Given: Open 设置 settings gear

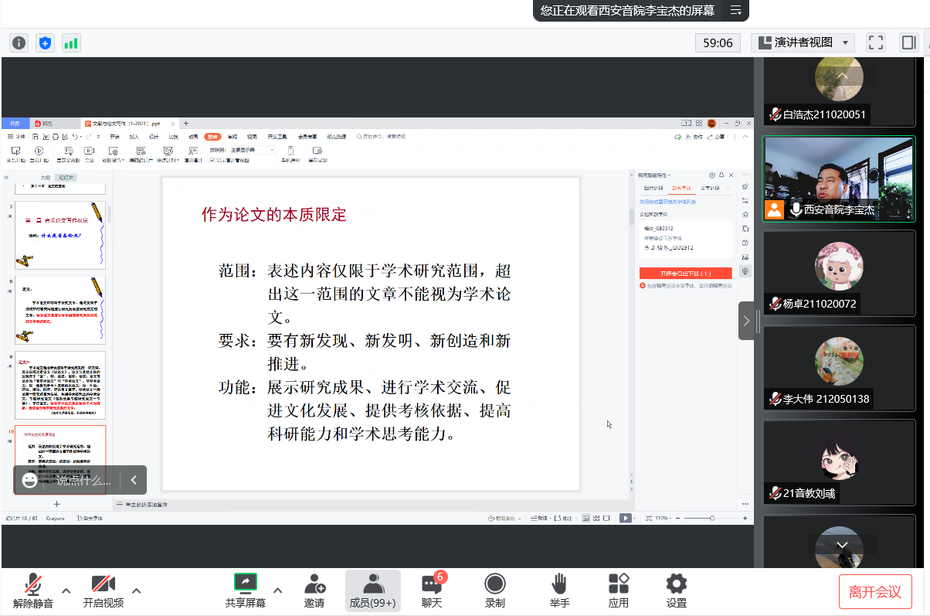Looking at the screenshot, I should tap(677, 590).
